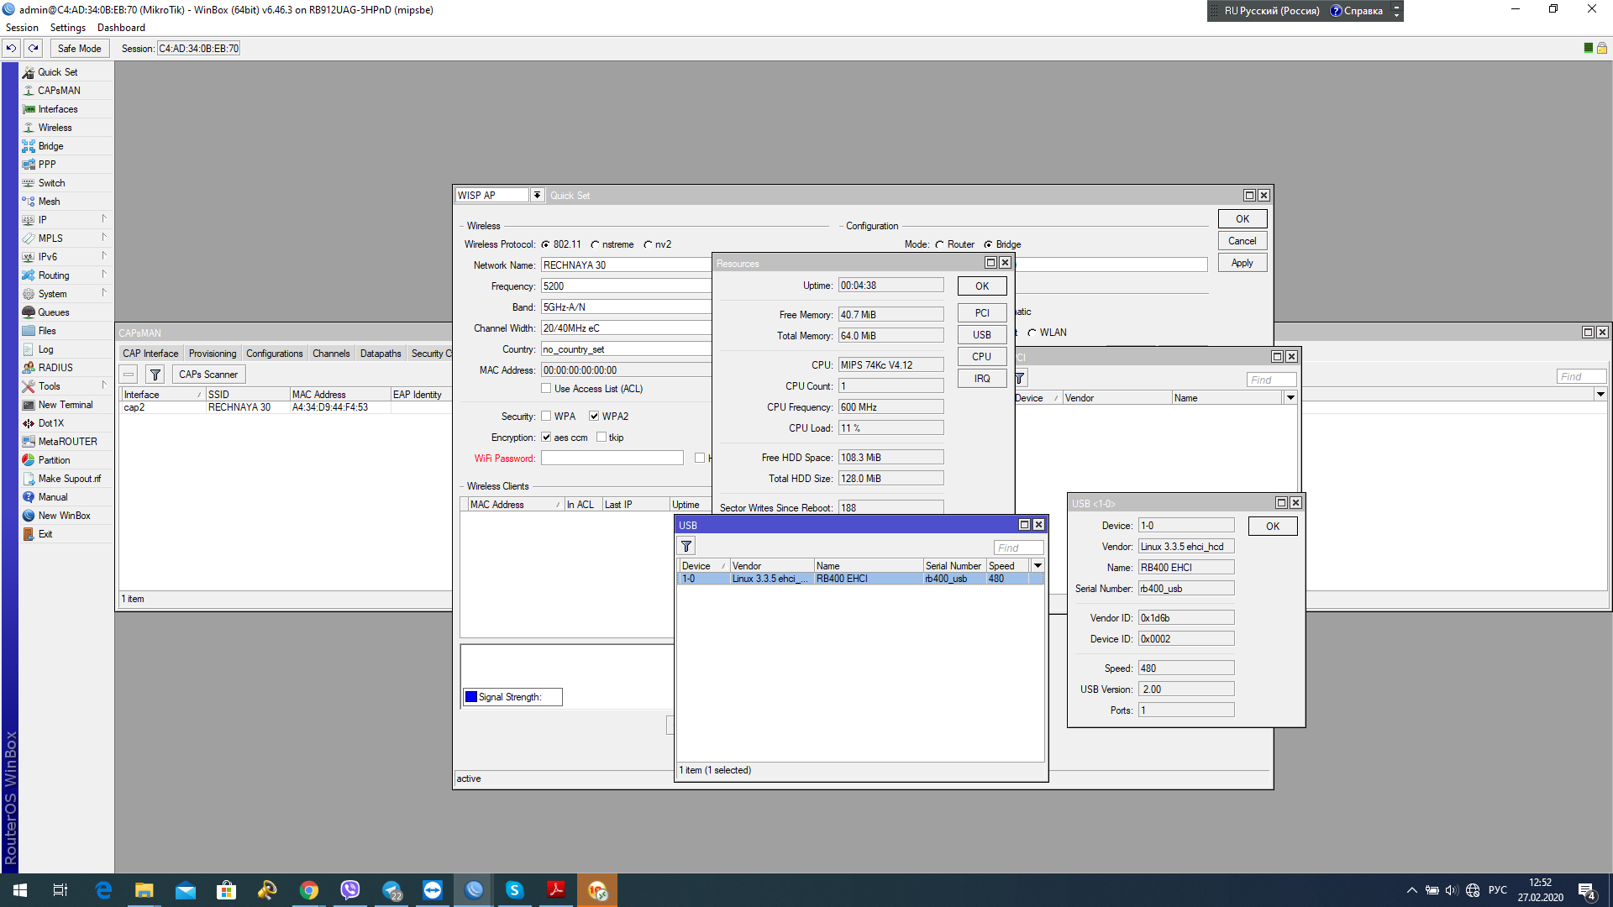The width and height of the screenshot is (1613, 907).
Task: Open Files from sidebar
Action: coord(47,331)
